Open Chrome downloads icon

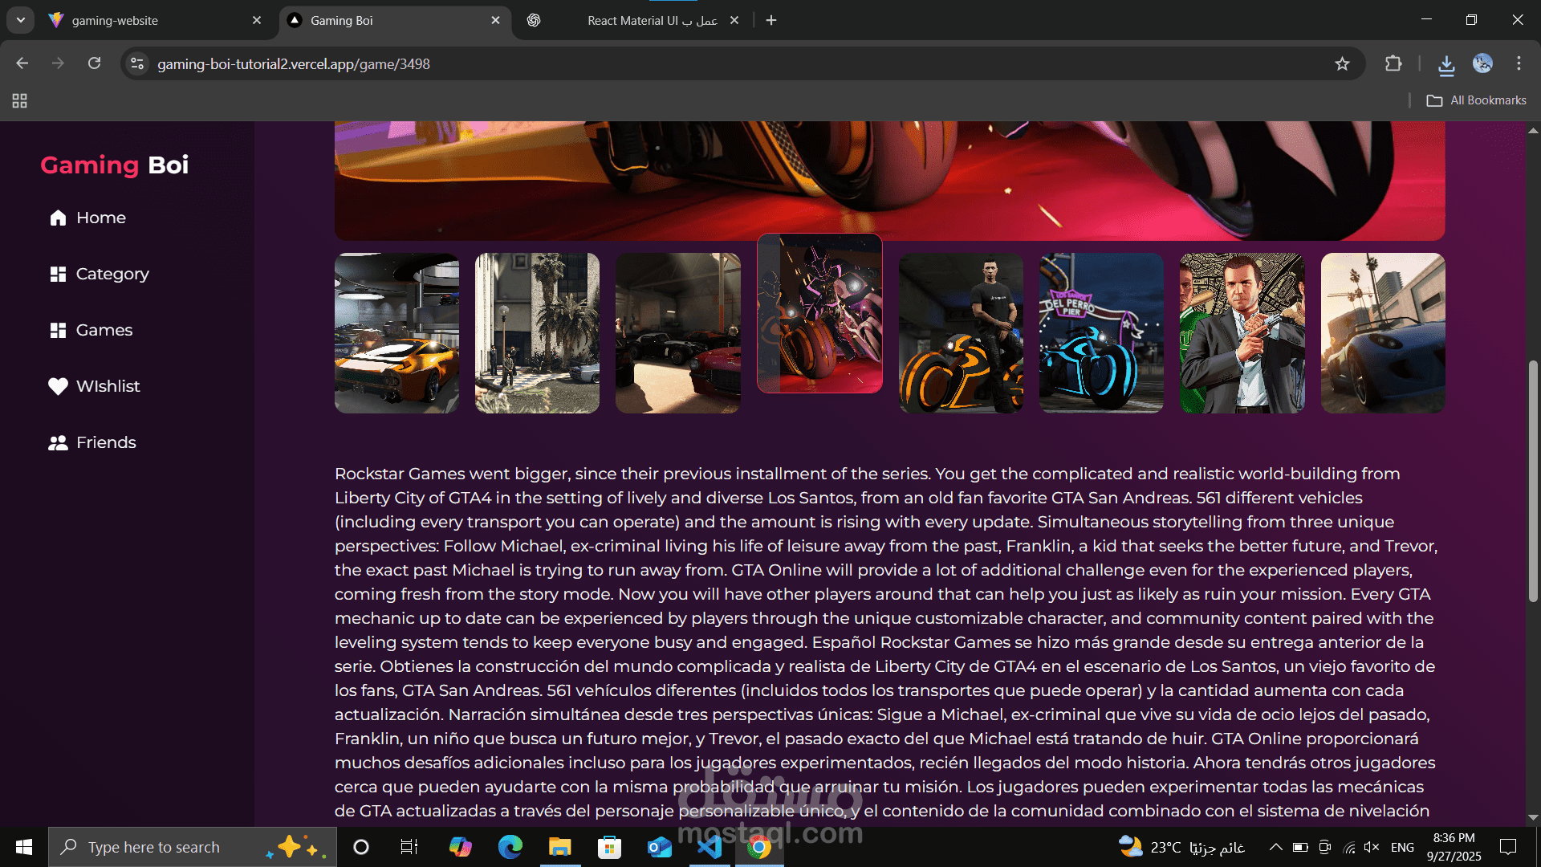[x=1446, y=64]
